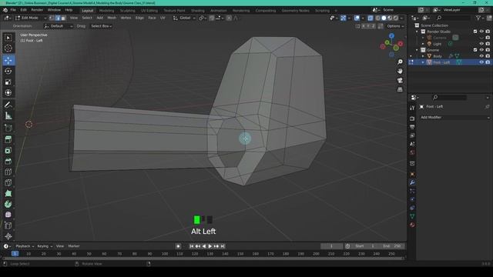The width and height of the screenshot is (493, 277).
Task: Select the Bevel tool
Action: pyautogui.click(x=8, y=161)
